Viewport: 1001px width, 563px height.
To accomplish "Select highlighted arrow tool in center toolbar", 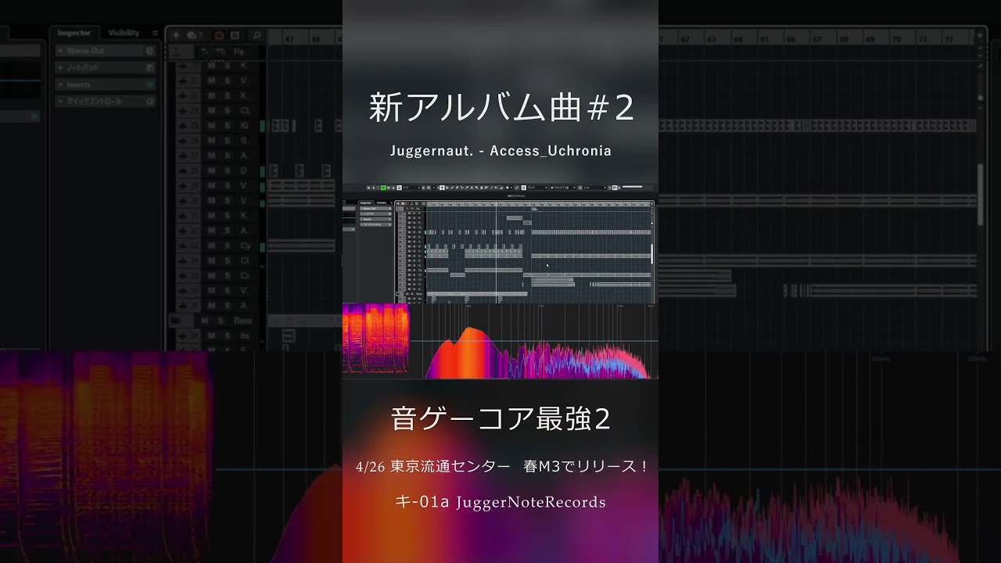I will (x=442, y=188).
